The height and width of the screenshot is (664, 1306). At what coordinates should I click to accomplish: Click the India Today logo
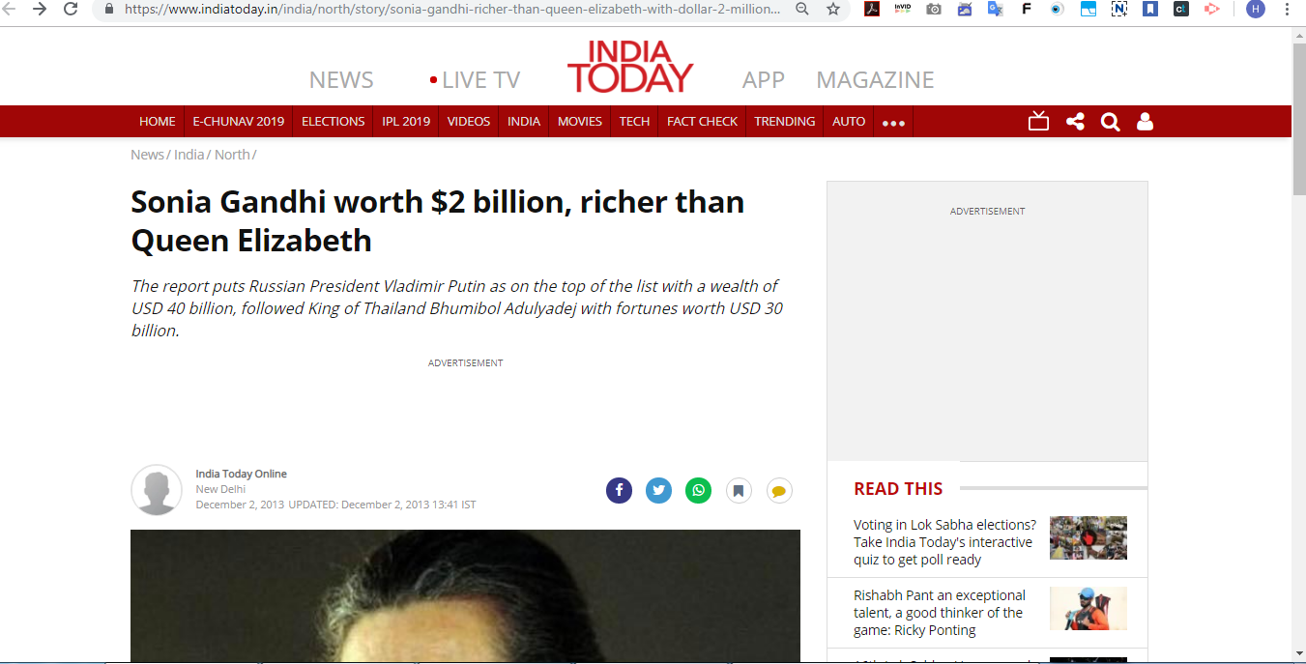tap(630, 66)
